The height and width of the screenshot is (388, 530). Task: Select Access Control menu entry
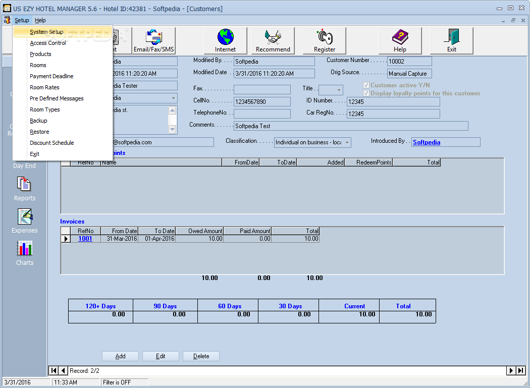[x=63, y=43]
